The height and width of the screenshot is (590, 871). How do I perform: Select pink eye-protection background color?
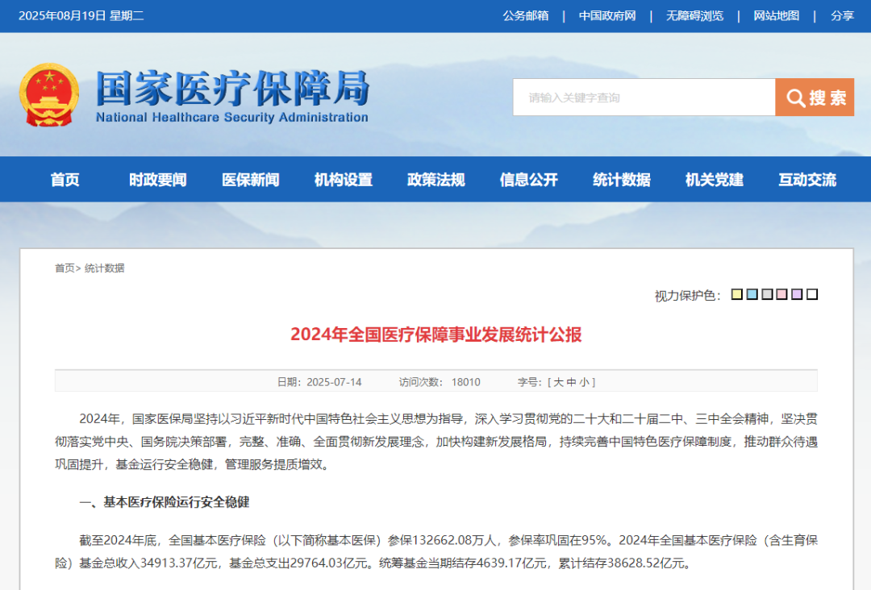[781, 295]
